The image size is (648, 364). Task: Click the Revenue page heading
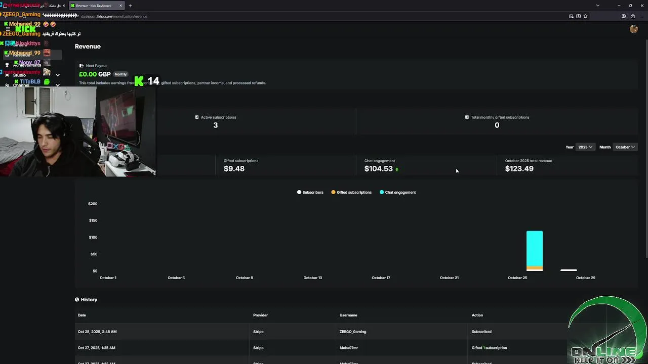tap(88, 47)
